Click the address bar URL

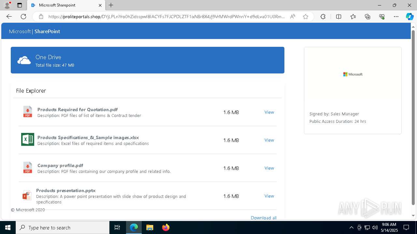click(166, 17)
